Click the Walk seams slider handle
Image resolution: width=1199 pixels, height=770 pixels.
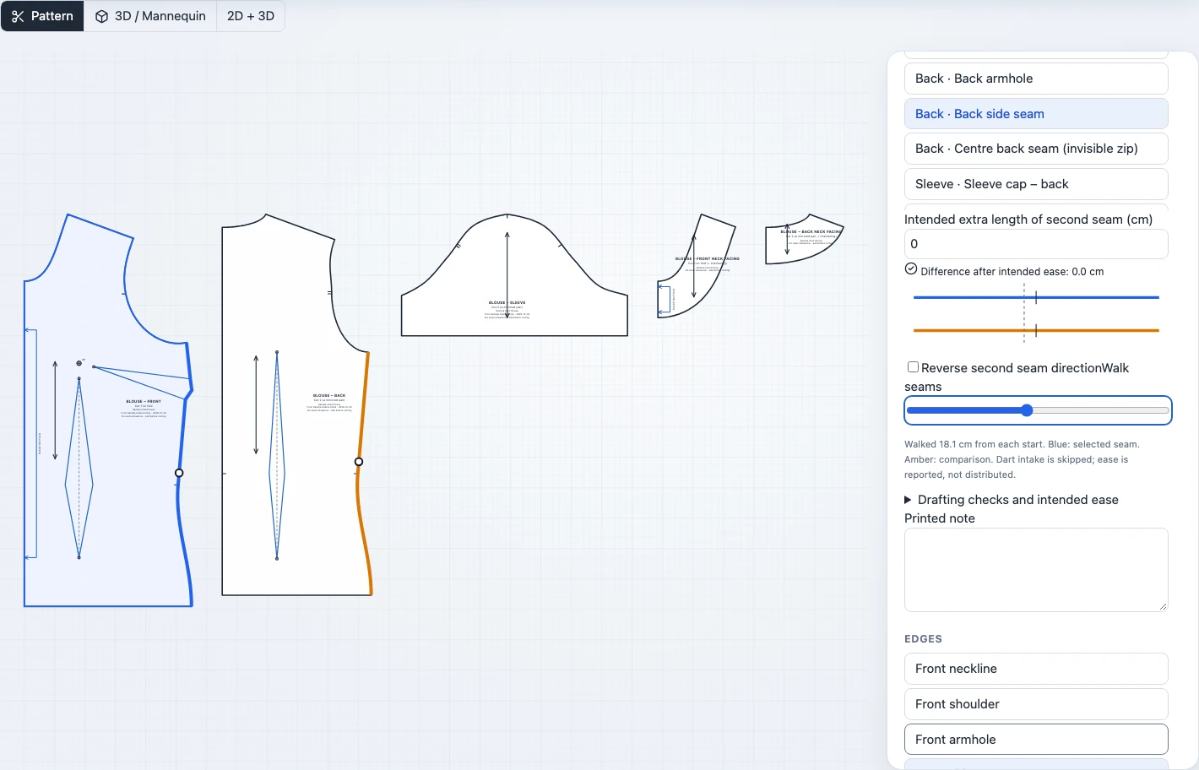click(x=1027, y=410)
